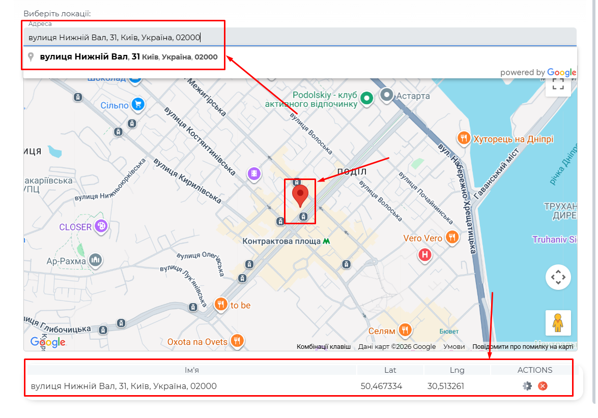The width and height of the screenshot is (598, 418).
Task: Click Повідомити про помилку на карті link
Action: pyautogui.click(x=523, y=347)
